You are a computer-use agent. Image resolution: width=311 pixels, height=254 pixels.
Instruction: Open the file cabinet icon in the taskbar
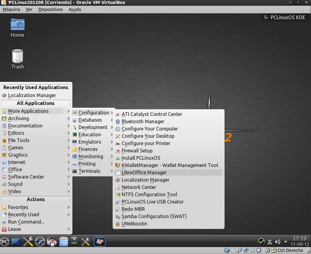point(63,242)
